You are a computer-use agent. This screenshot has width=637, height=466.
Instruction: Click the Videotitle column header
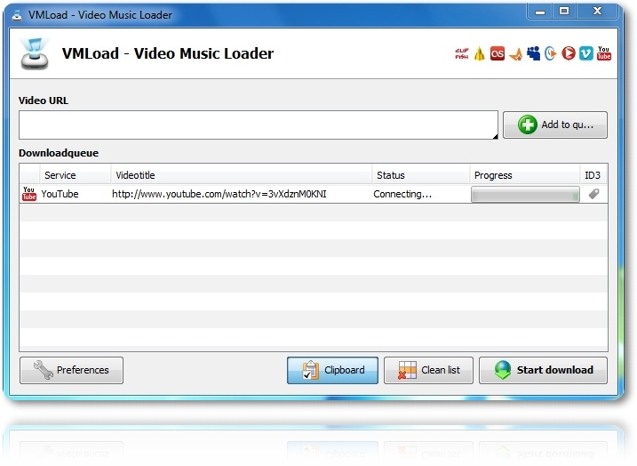tap(242, 175)
